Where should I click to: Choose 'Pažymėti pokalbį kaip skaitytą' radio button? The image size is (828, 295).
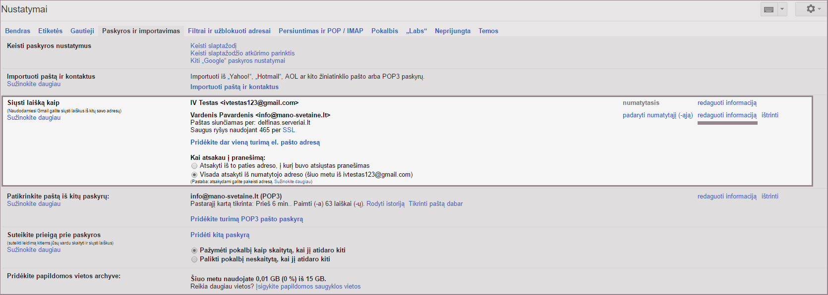pyautogui.click(x=194, y=250)
